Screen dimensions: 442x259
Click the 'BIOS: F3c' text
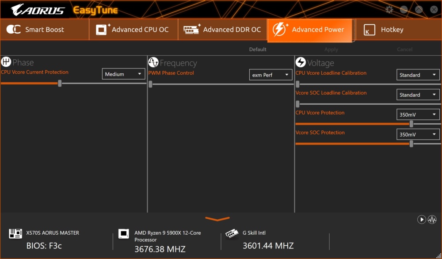click(x=44, y=246)
